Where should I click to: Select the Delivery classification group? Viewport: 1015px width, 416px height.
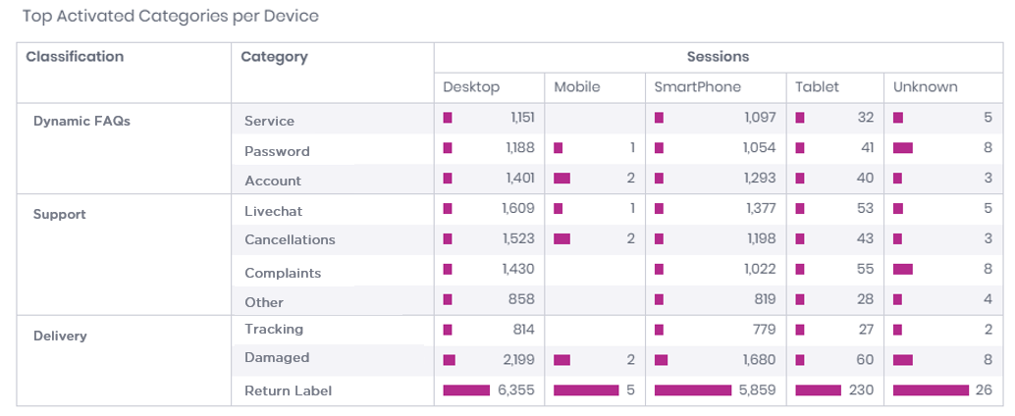click(60, 337)
